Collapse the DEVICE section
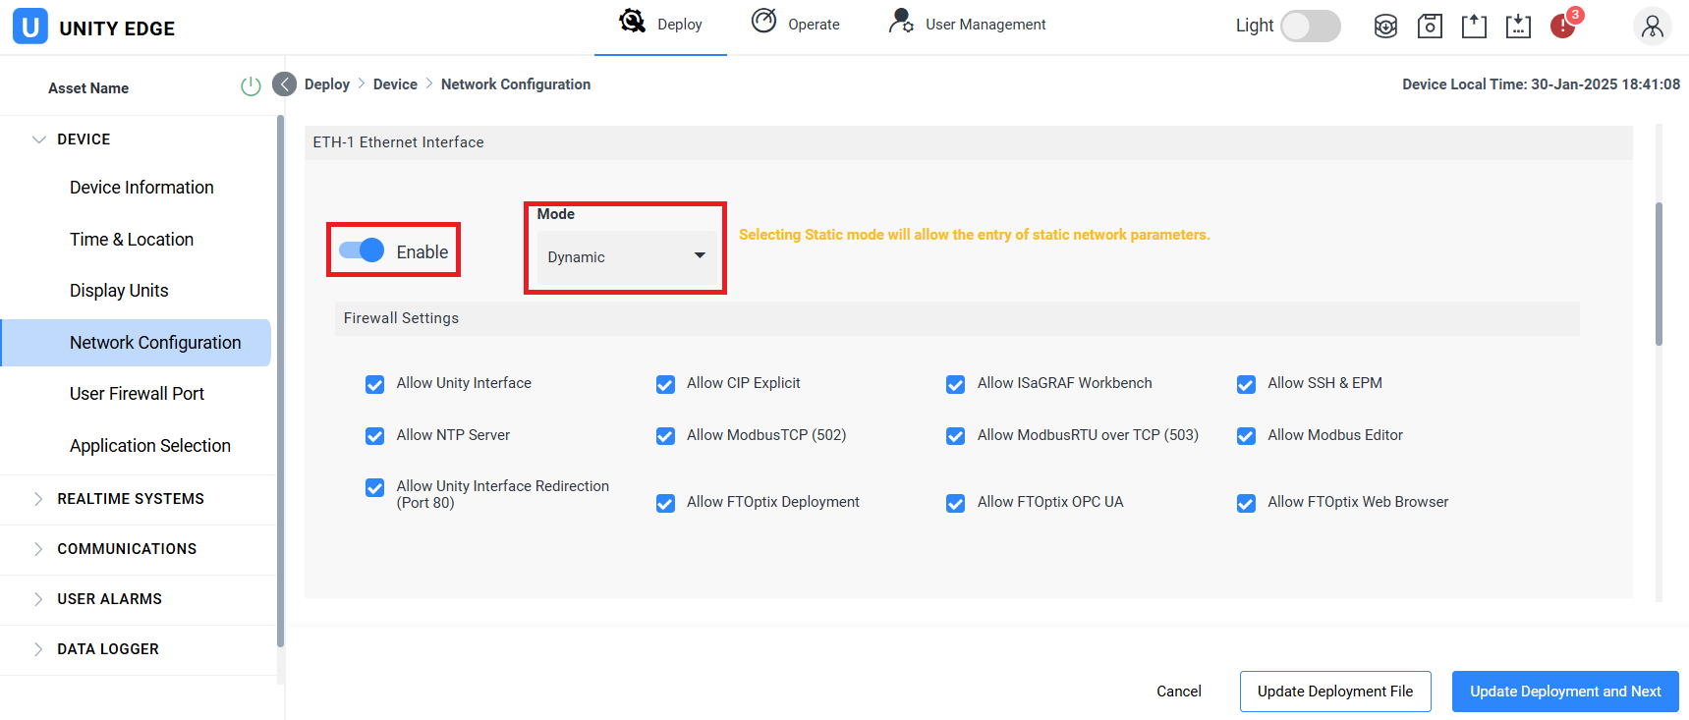Viewport: 1689px width, 720px height. click(39, 139)
